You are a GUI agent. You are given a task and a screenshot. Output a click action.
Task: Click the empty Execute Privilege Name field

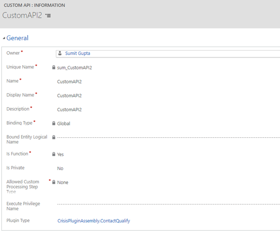tap(166, 204)
